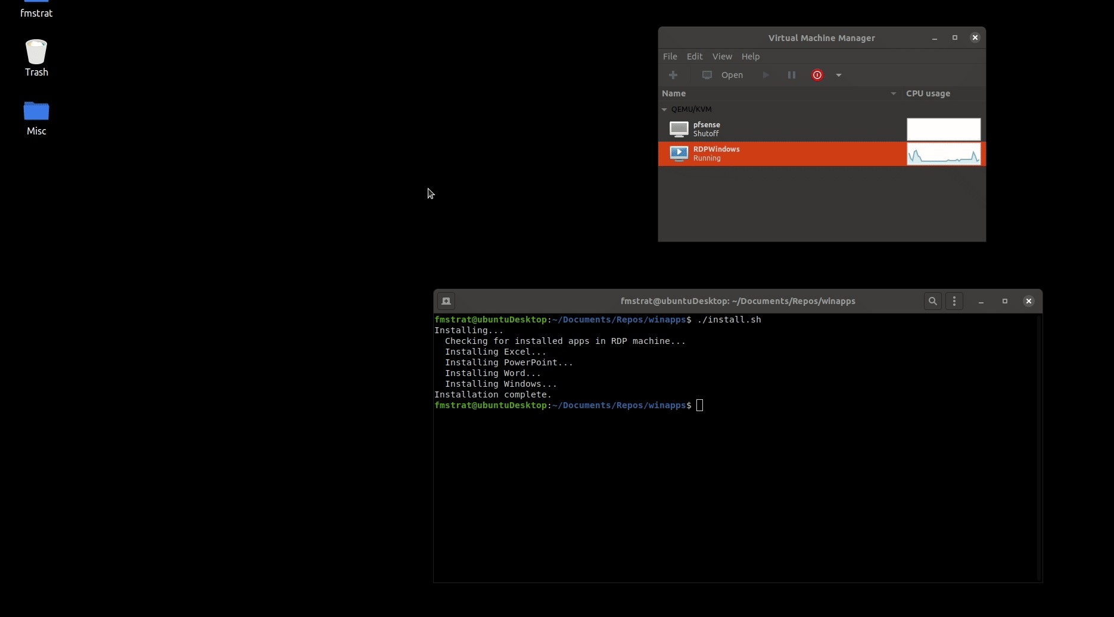Screen dimensions: 1114x617
Task: Open the View menu
Action: click(722, 57)
